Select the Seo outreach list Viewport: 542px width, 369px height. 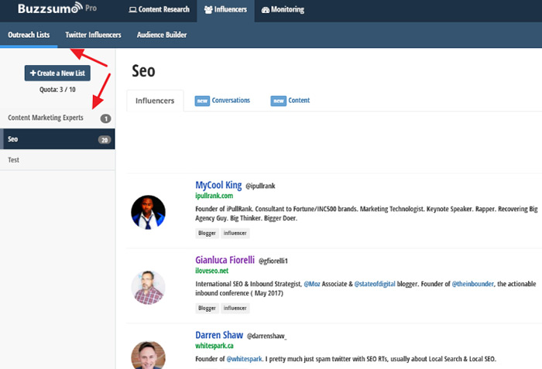tap(13, 139)
